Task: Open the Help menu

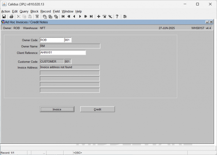Action: point(79,11)
